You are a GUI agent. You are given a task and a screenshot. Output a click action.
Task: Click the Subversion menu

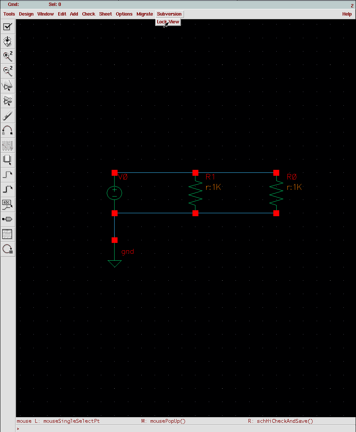click(x=169, y=14)
